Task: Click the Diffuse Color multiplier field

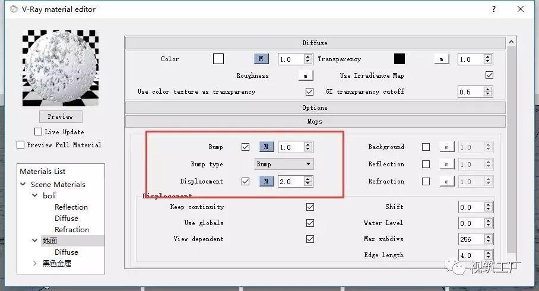Action: (x=291, y=59)
